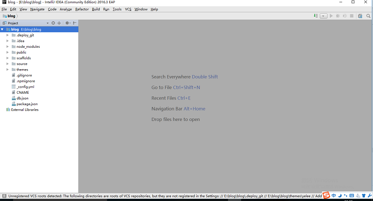
Task: Click the Run play button
Action: point(331,16)
